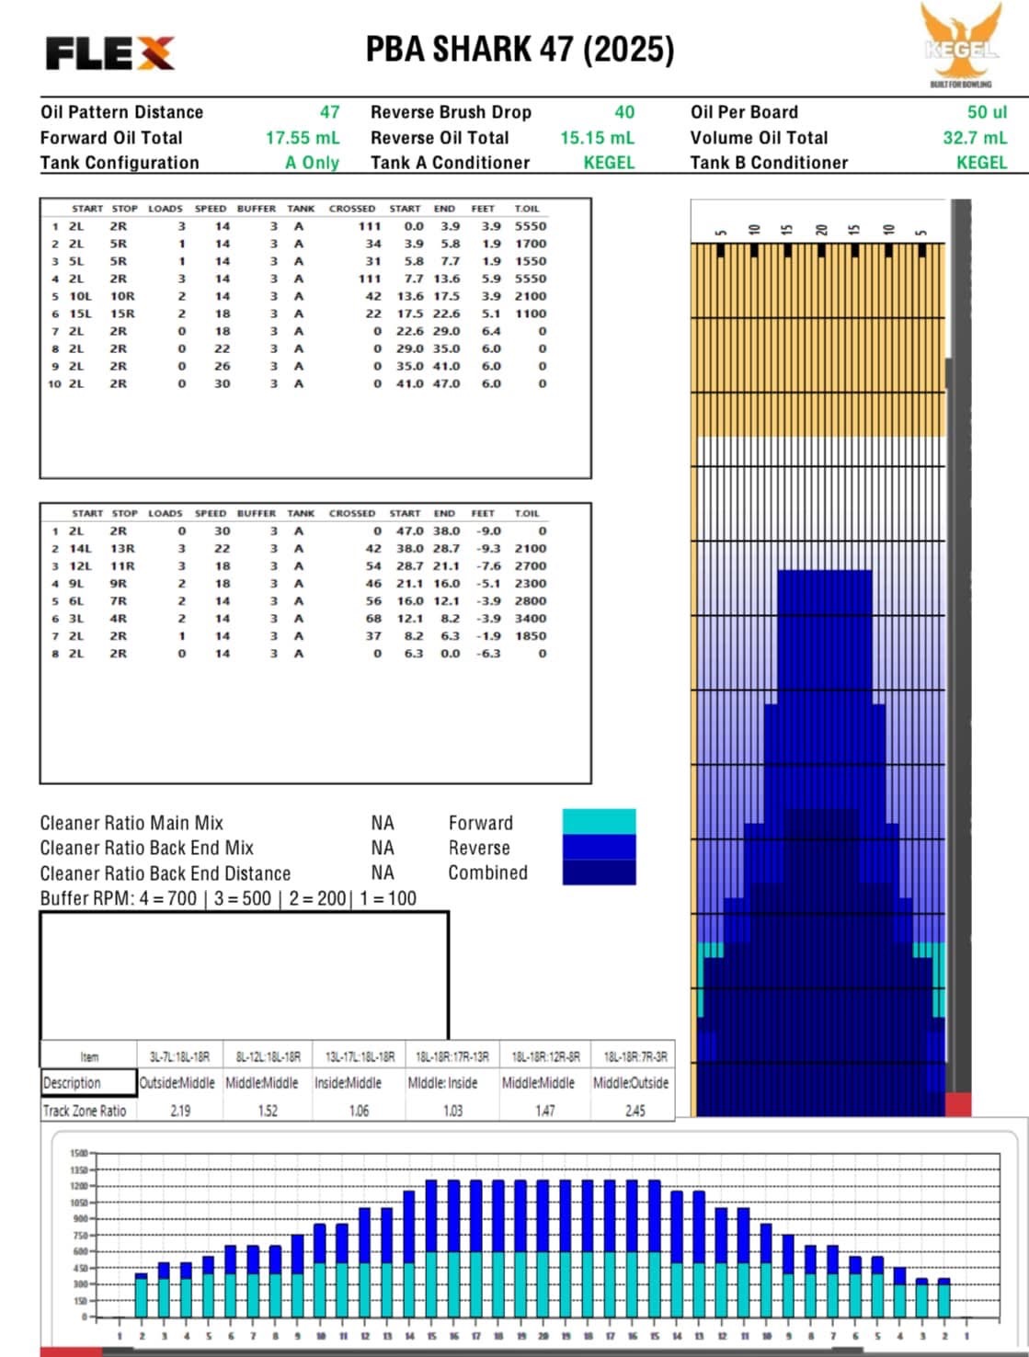Click the FLEX logo
The width and height of the screenshot is (1029, 1357).
click(109, 53)
